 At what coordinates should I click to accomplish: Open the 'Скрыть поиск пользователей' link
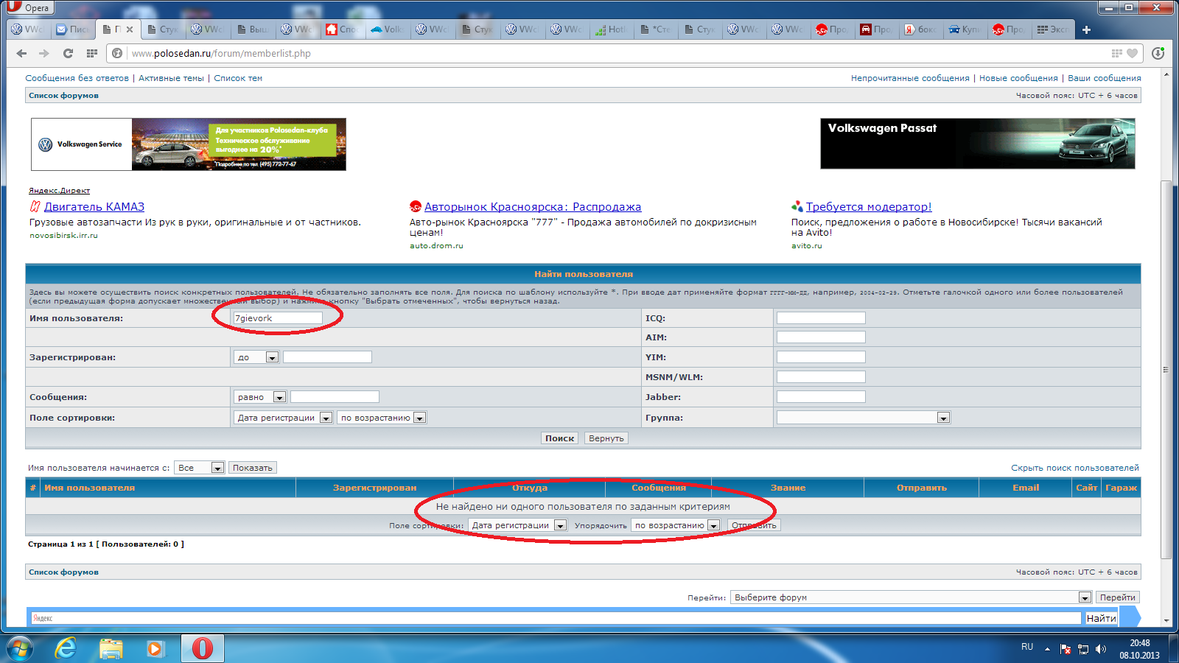coord(1074,468)
